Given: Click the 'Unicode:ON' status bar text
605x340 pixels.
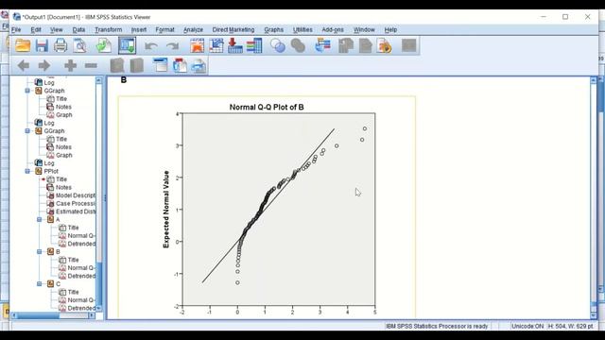Looking at the screenshot, I should click(527, 326).
